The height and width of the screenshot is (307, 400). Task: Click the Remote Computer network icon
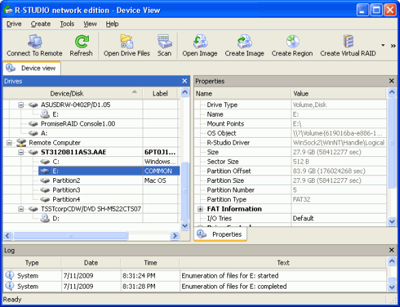tap(21, 143)
